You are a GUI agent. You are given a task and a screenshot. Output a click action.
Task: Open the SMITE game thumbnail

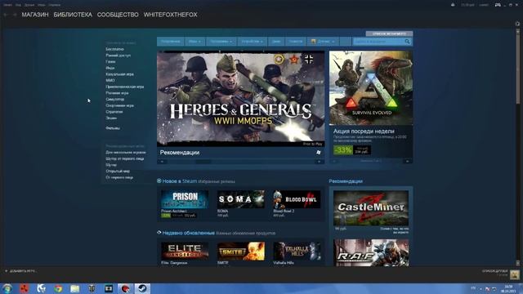(241, 251)
